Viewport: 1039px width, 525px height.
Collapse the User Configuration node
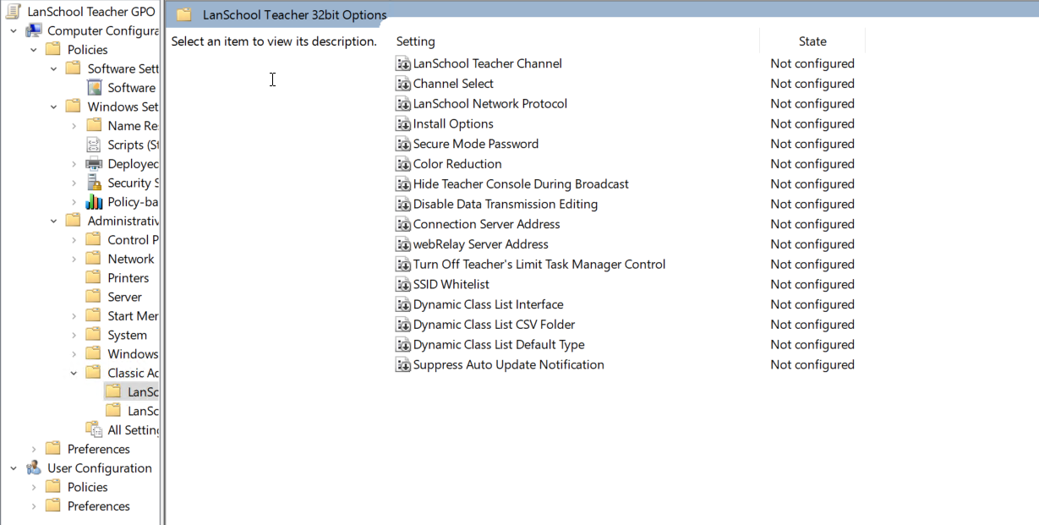pos(14,468)
